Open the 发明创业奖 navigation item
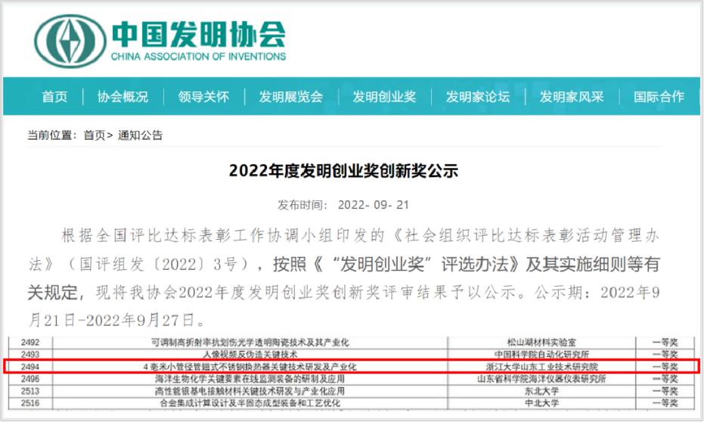This screenshot has height=422, width=704. point(384,97)
